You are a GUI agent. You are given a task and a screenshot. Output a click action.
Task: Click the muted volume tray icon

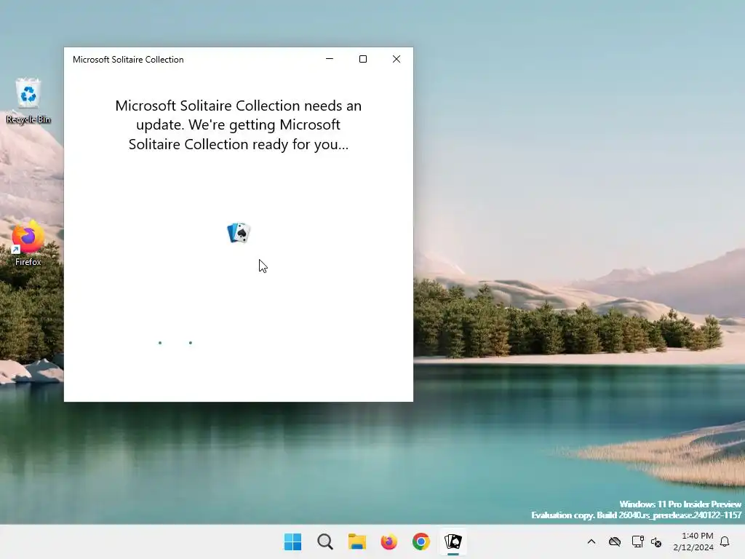(656, 542)
